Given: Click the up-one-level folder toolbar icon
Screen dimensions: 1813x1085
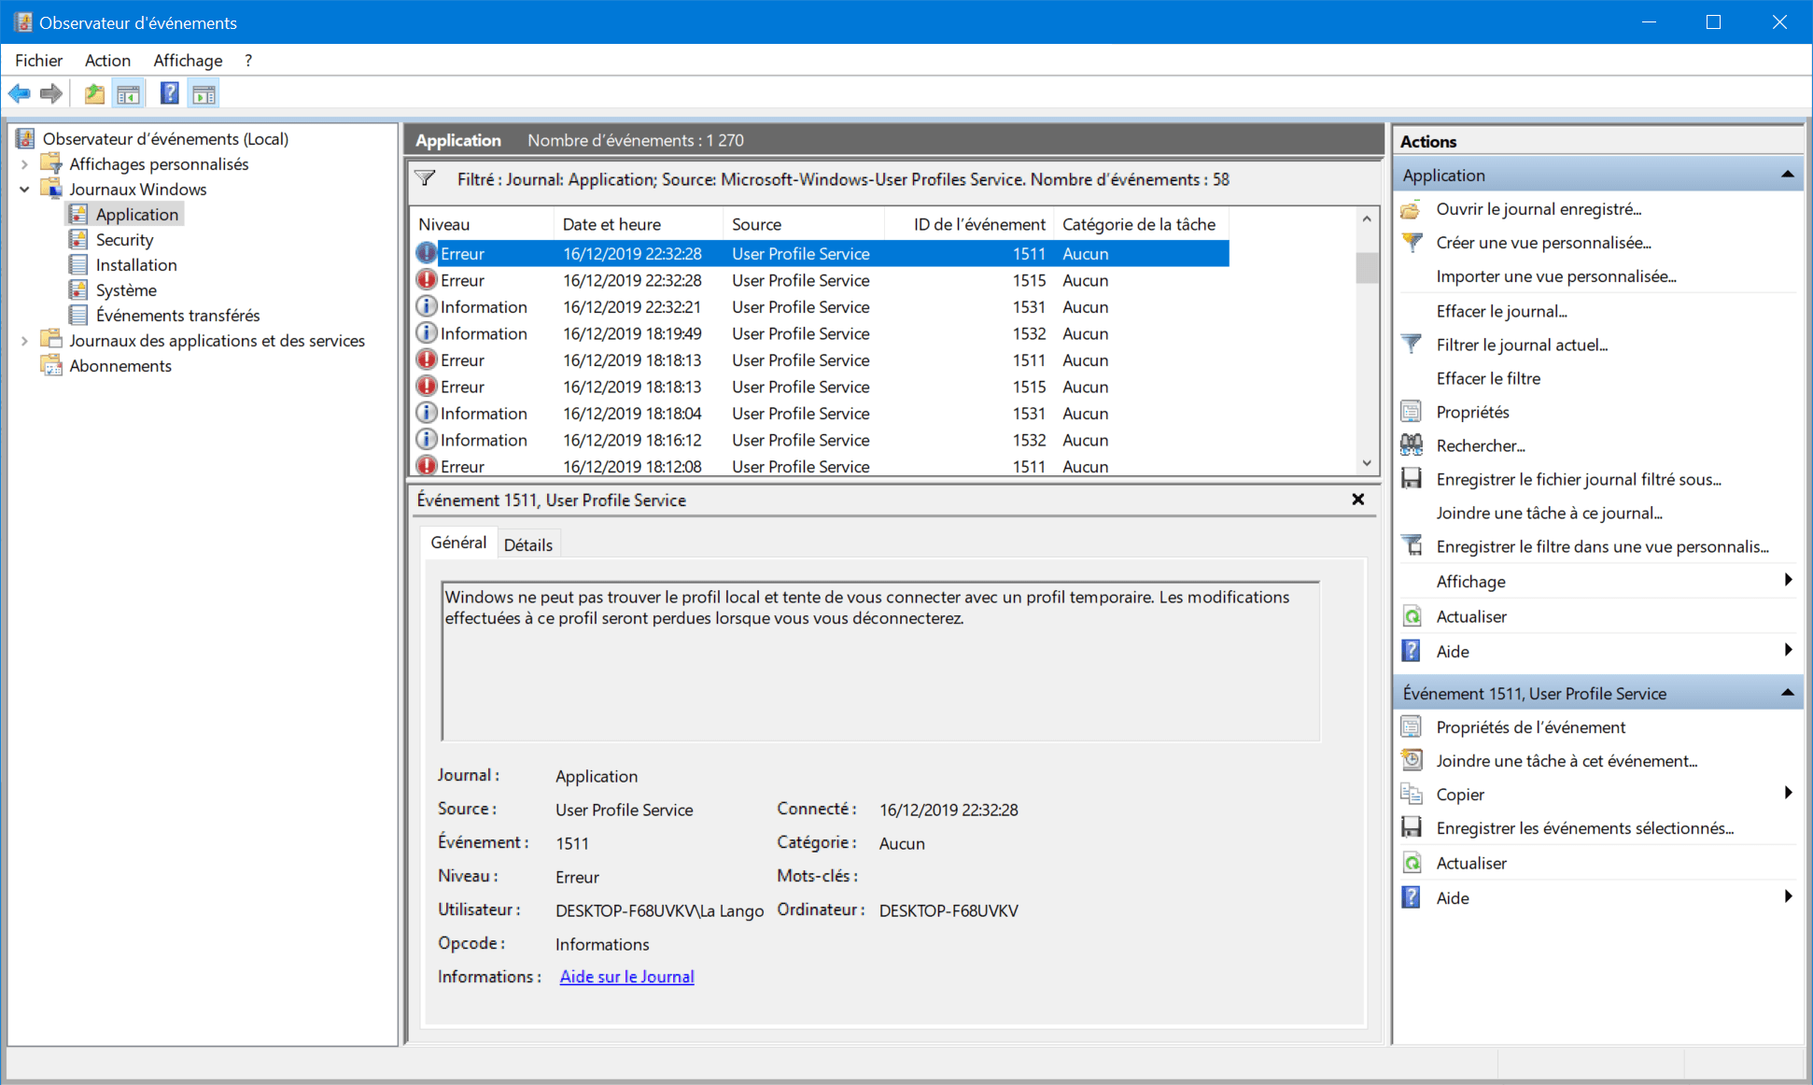Looking at the screenshot, I should pyautogui.click(x=94, y=93).
